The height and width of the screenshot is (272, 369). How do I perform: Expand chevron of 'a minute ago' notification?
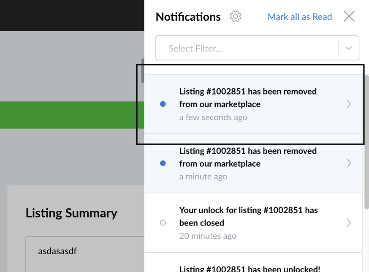(349, 163)
